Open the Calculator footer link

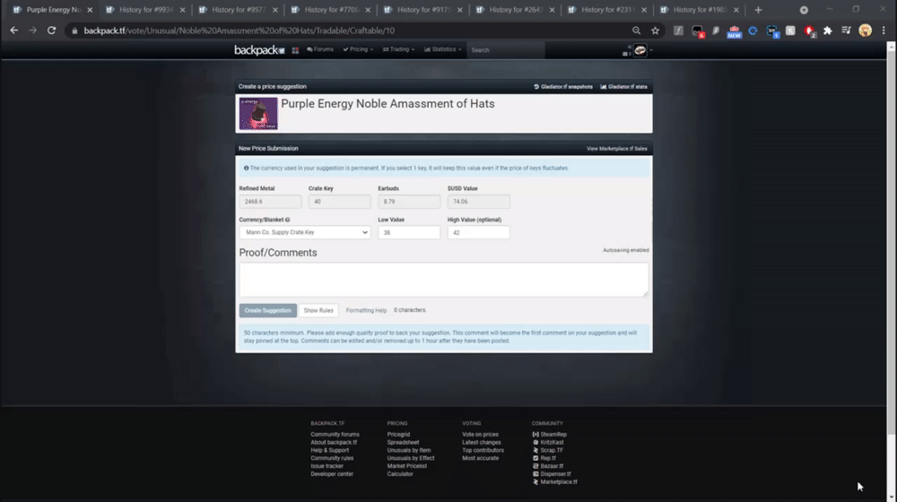[400, 474]
